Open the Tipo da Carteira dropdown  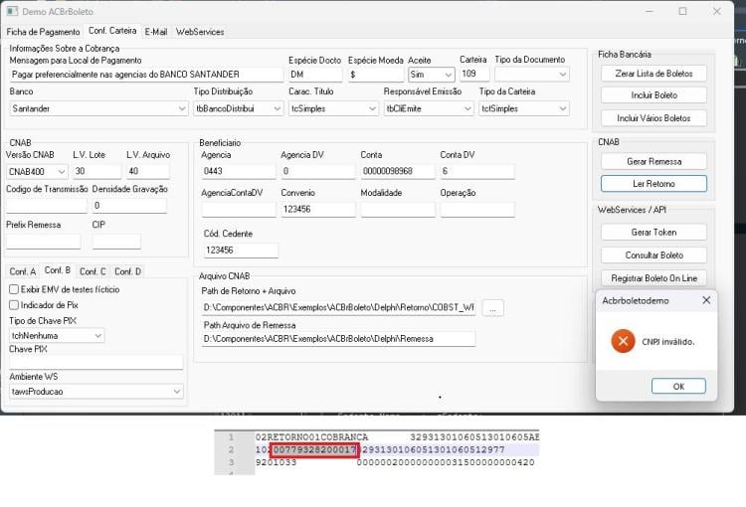[562, 108]
